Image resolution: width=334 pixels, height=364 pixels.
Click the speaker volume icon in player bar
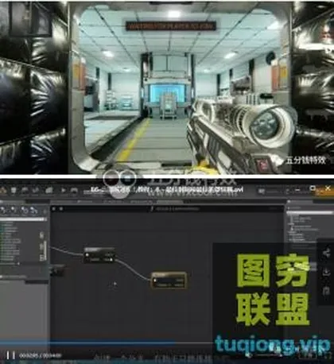point(248,354)
